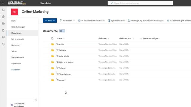Open the 6 Präsentationen folder name
Image resolution: width=191 pixels, height=107 pixels.
pos(64,74)
